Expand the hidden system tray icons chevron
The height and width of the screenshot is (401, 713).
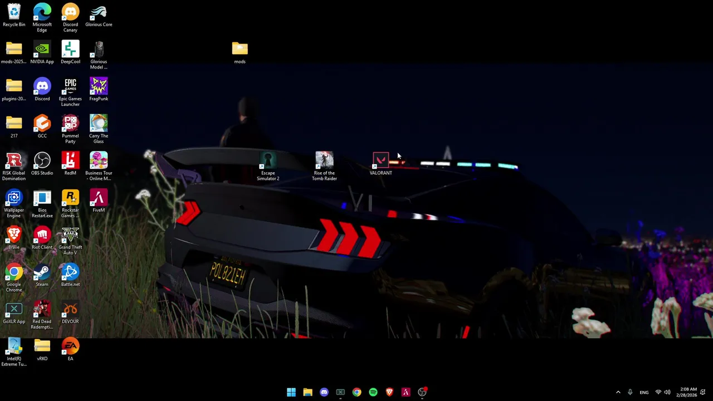(x=618, y=392)
